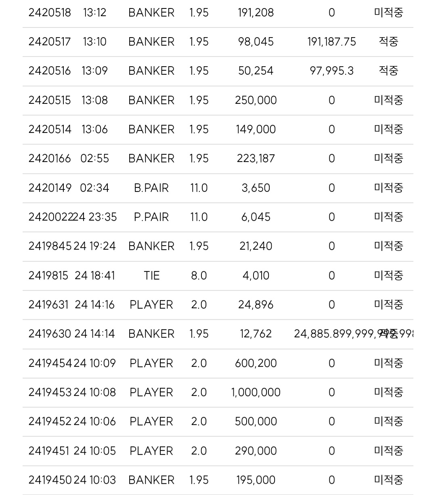Image resolution: width=436 pixels, height=495 pixels.
Task: Click the 250,000 bet amount
Action: click(x=256, y=100)
